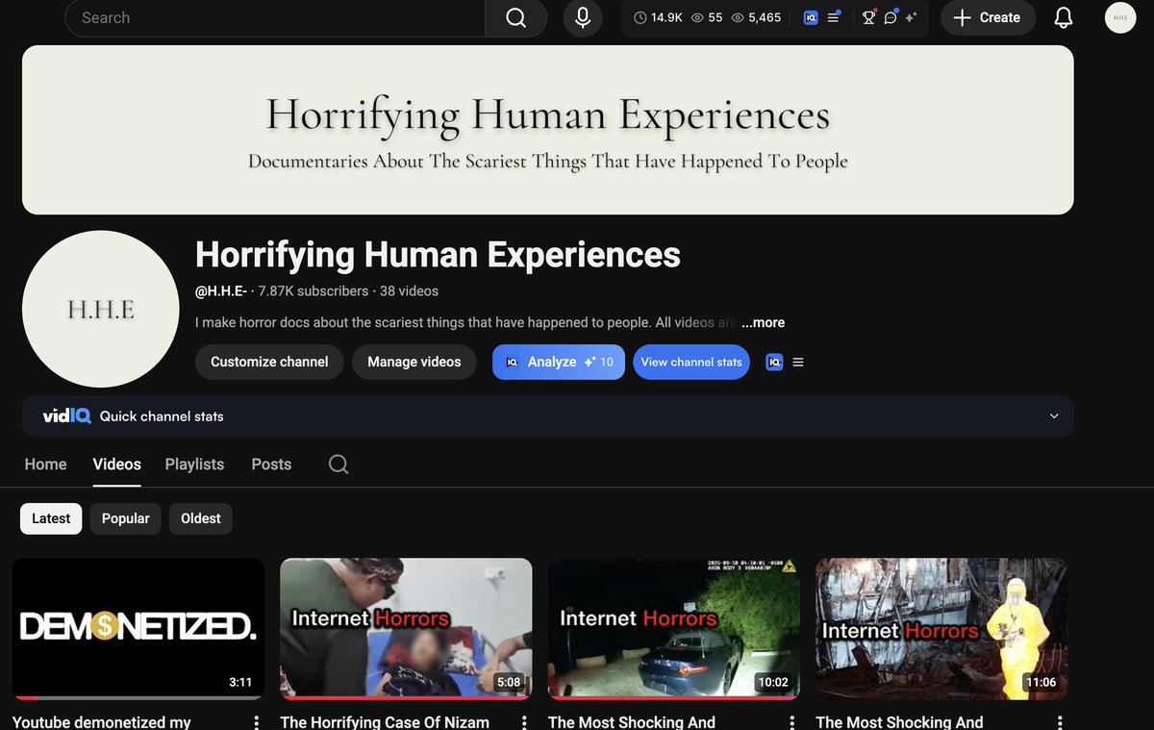Open the account avatar menu
The height and width of the screenshot is (730, 1154).
point(1120,17)
